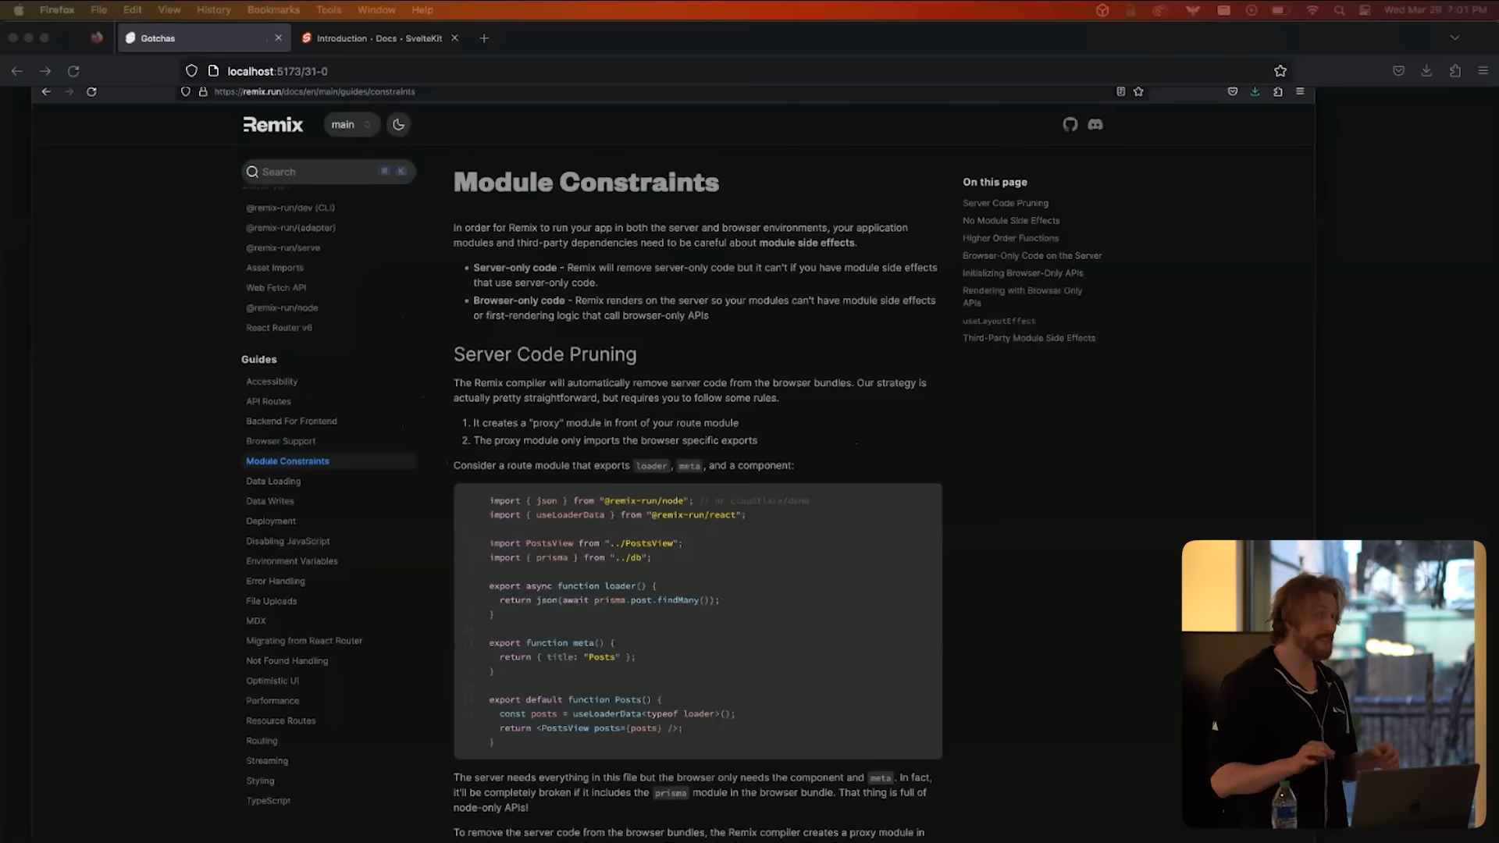This screenshot has height=843, width=1499.
Task: Click the shield tracking protection icon
Action: (x=191, y=71)
